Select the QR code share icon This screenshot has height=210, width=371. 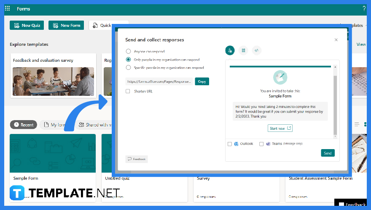(243, 50)
